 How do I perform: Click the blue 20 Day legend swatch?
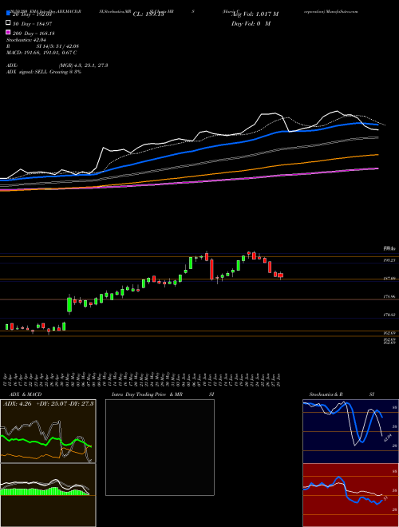pos(8,14)
